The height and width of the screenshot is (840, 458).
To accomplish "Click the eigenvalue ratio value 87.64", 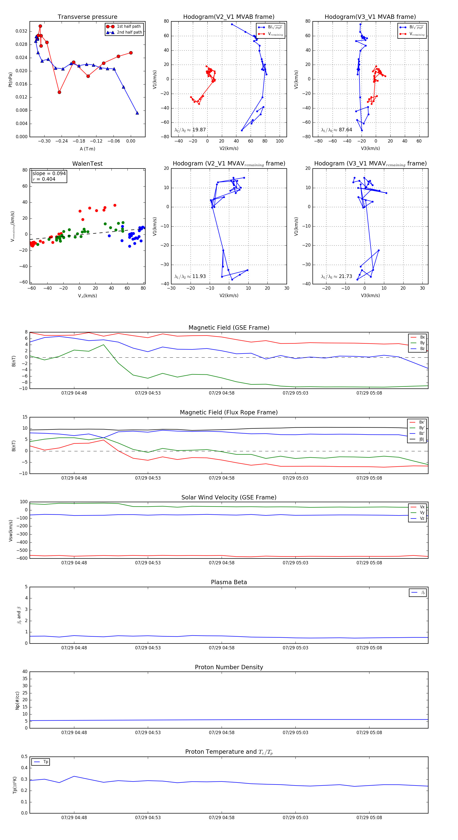I will (x=345, y=130).
